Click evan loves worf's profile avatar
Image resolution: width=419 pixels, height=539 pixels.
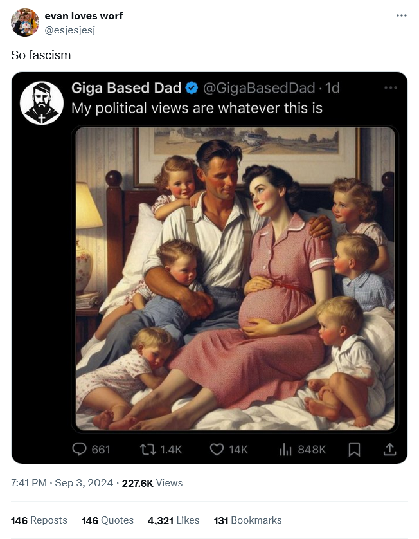click(x=25, y=23)
